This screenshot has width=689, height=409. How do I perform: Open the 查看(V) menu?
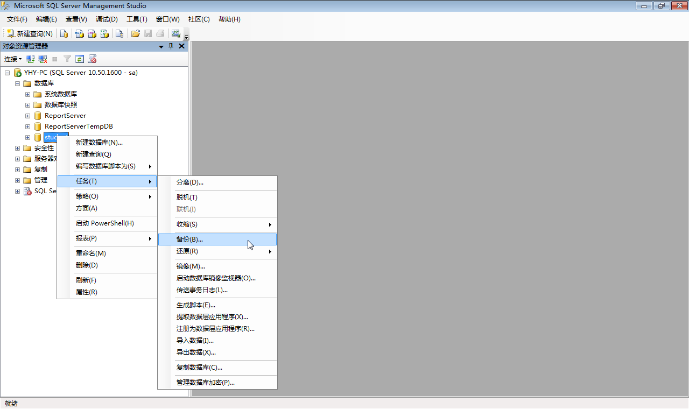(76, 19)
